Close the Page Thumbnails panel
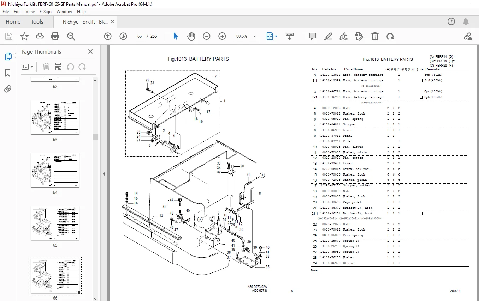This screenshot has width=479, height=301. click(x=90, y=51)
